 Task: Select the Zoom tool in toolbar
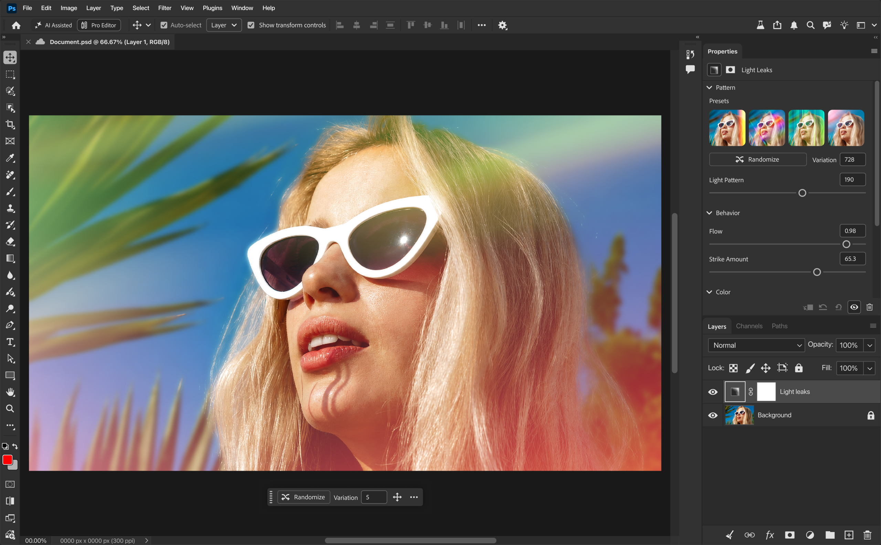[10, 409]
